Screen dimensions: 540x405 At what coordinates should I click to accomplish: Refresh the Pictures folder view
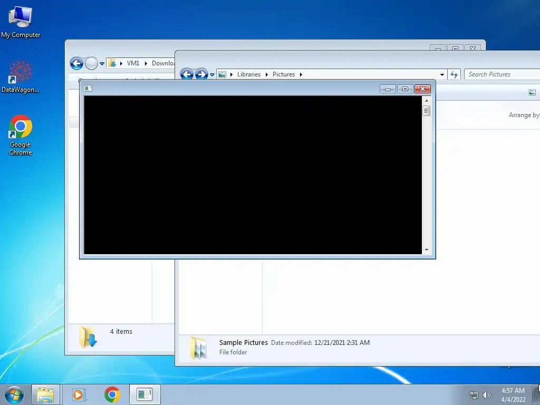454,74
